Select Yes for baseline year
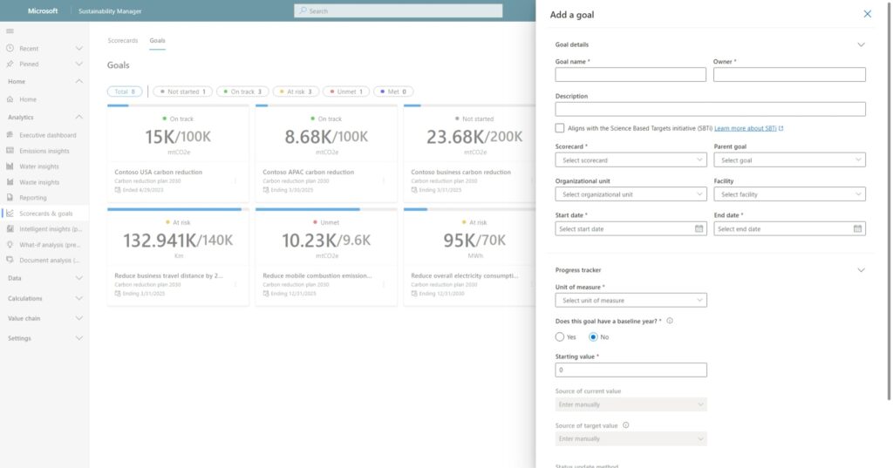Viewport: 893px width, 468px height. click(560, 337)
